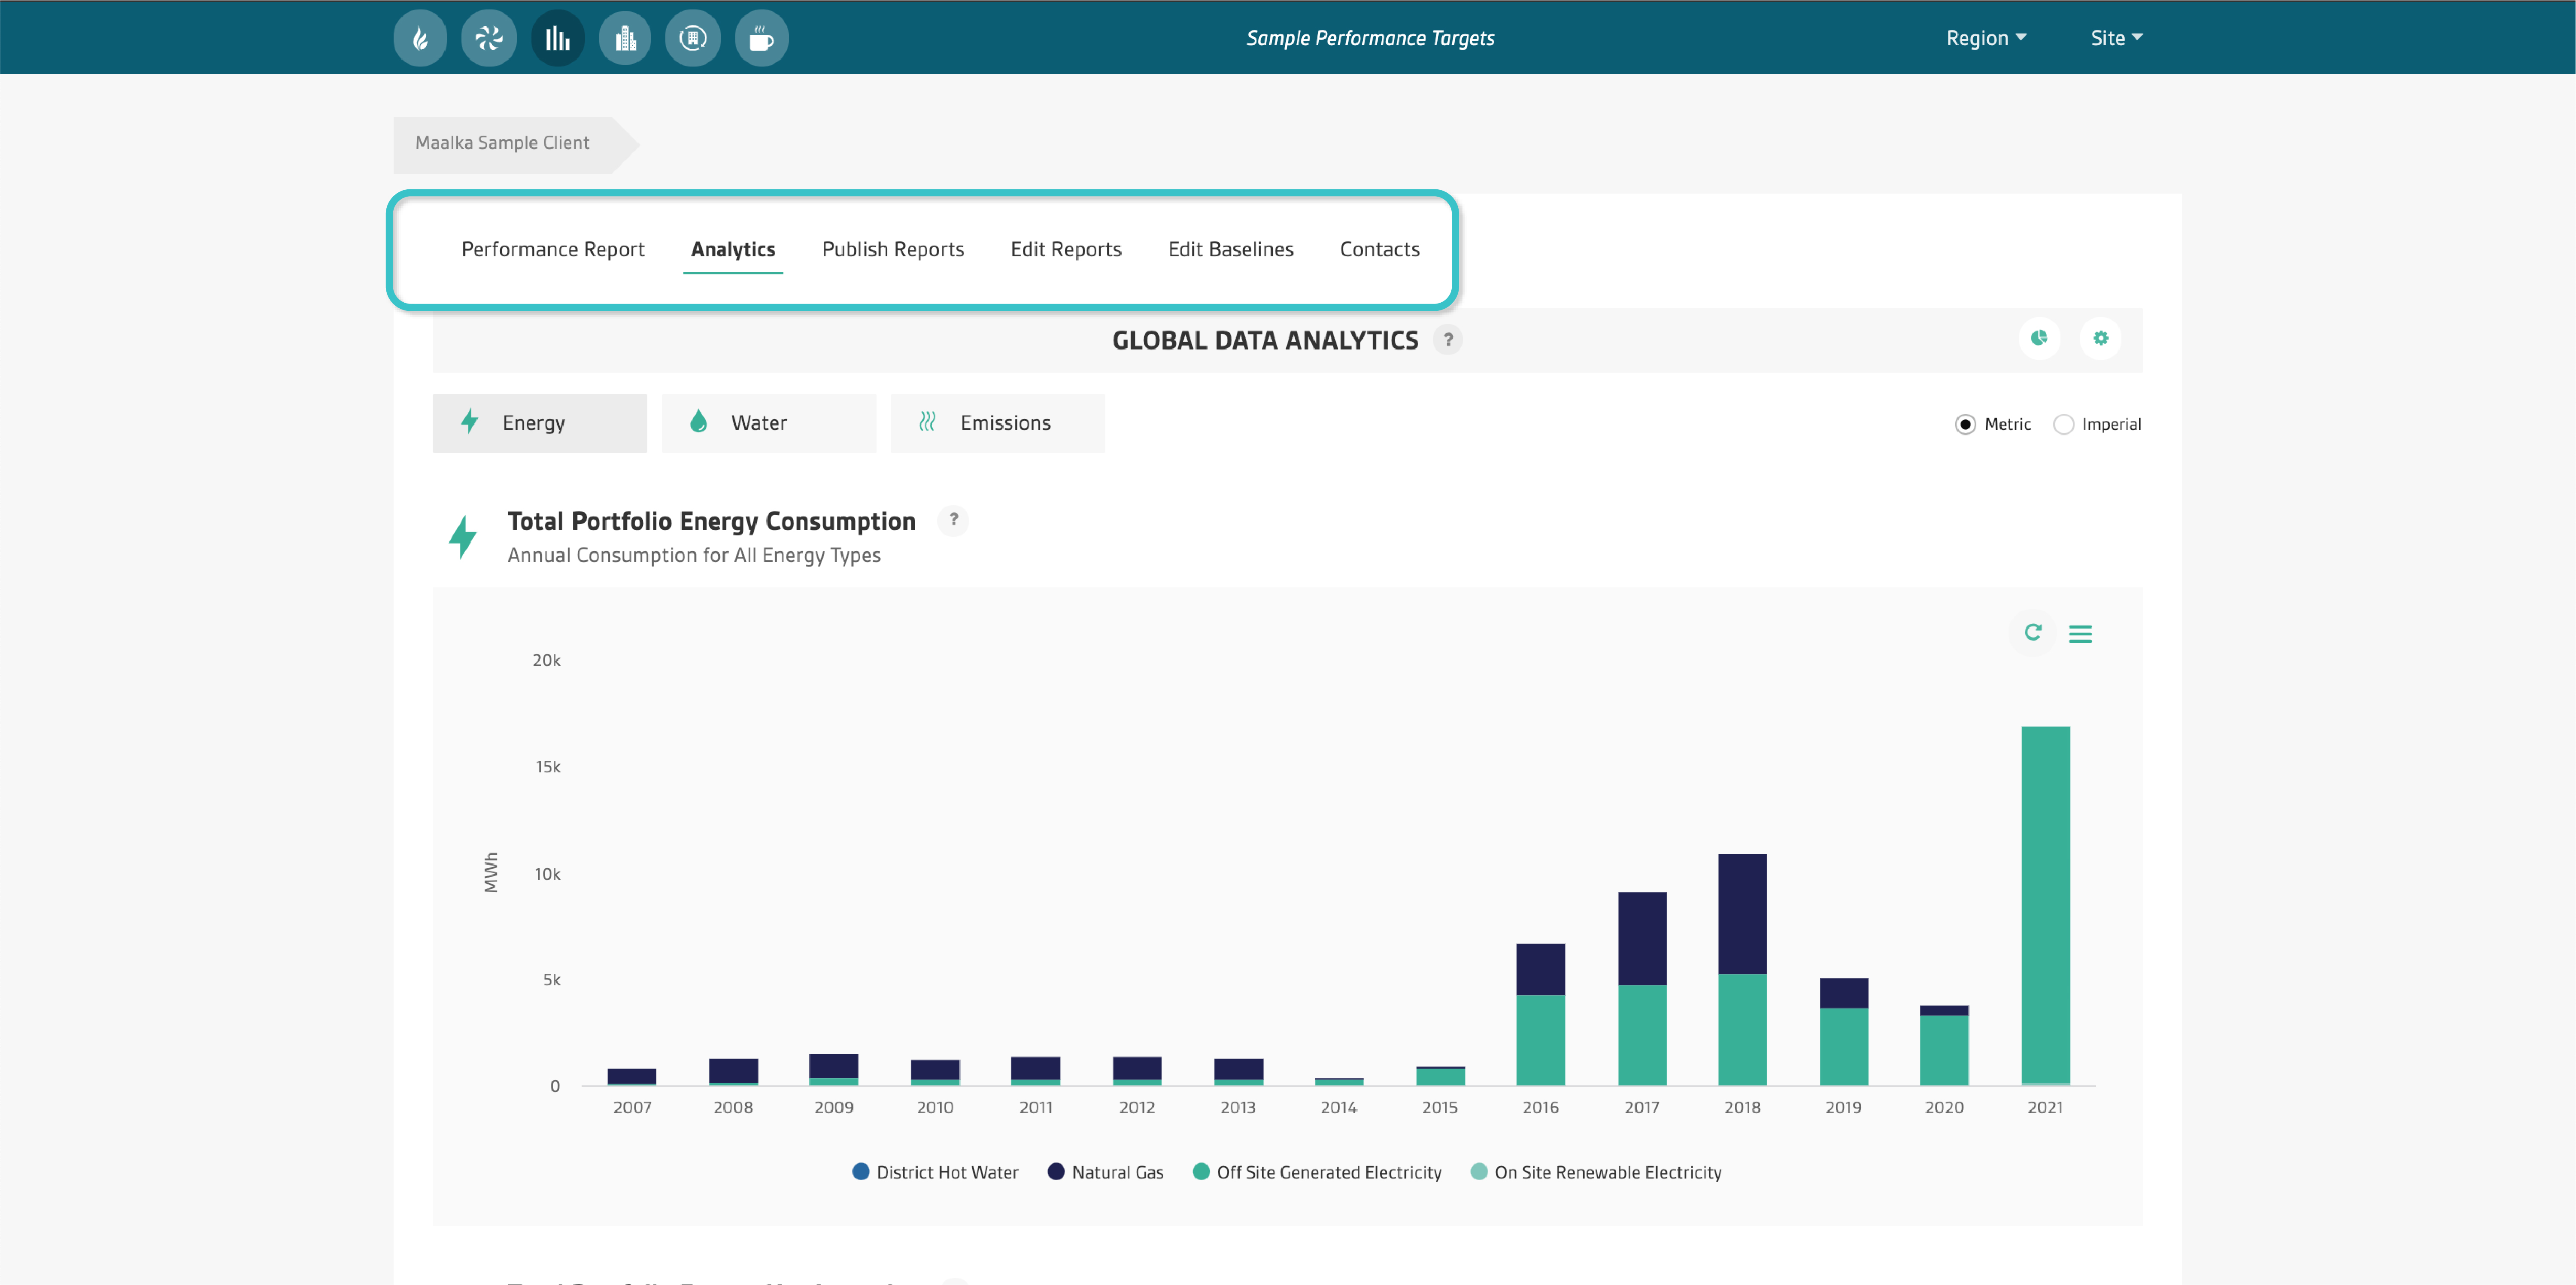Click the circled building icon in the top bar
Image resolution: width=2576 pixels, height=1285 pixels.
(693, 38)
